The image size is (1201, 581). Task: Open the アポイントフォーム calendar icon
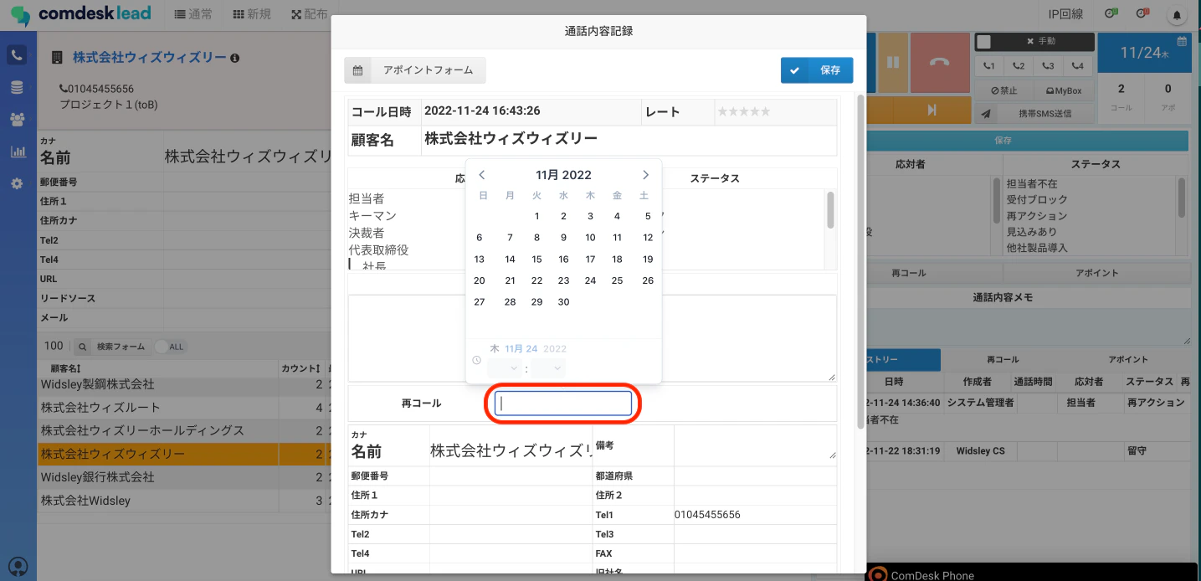tap(357, 70)
